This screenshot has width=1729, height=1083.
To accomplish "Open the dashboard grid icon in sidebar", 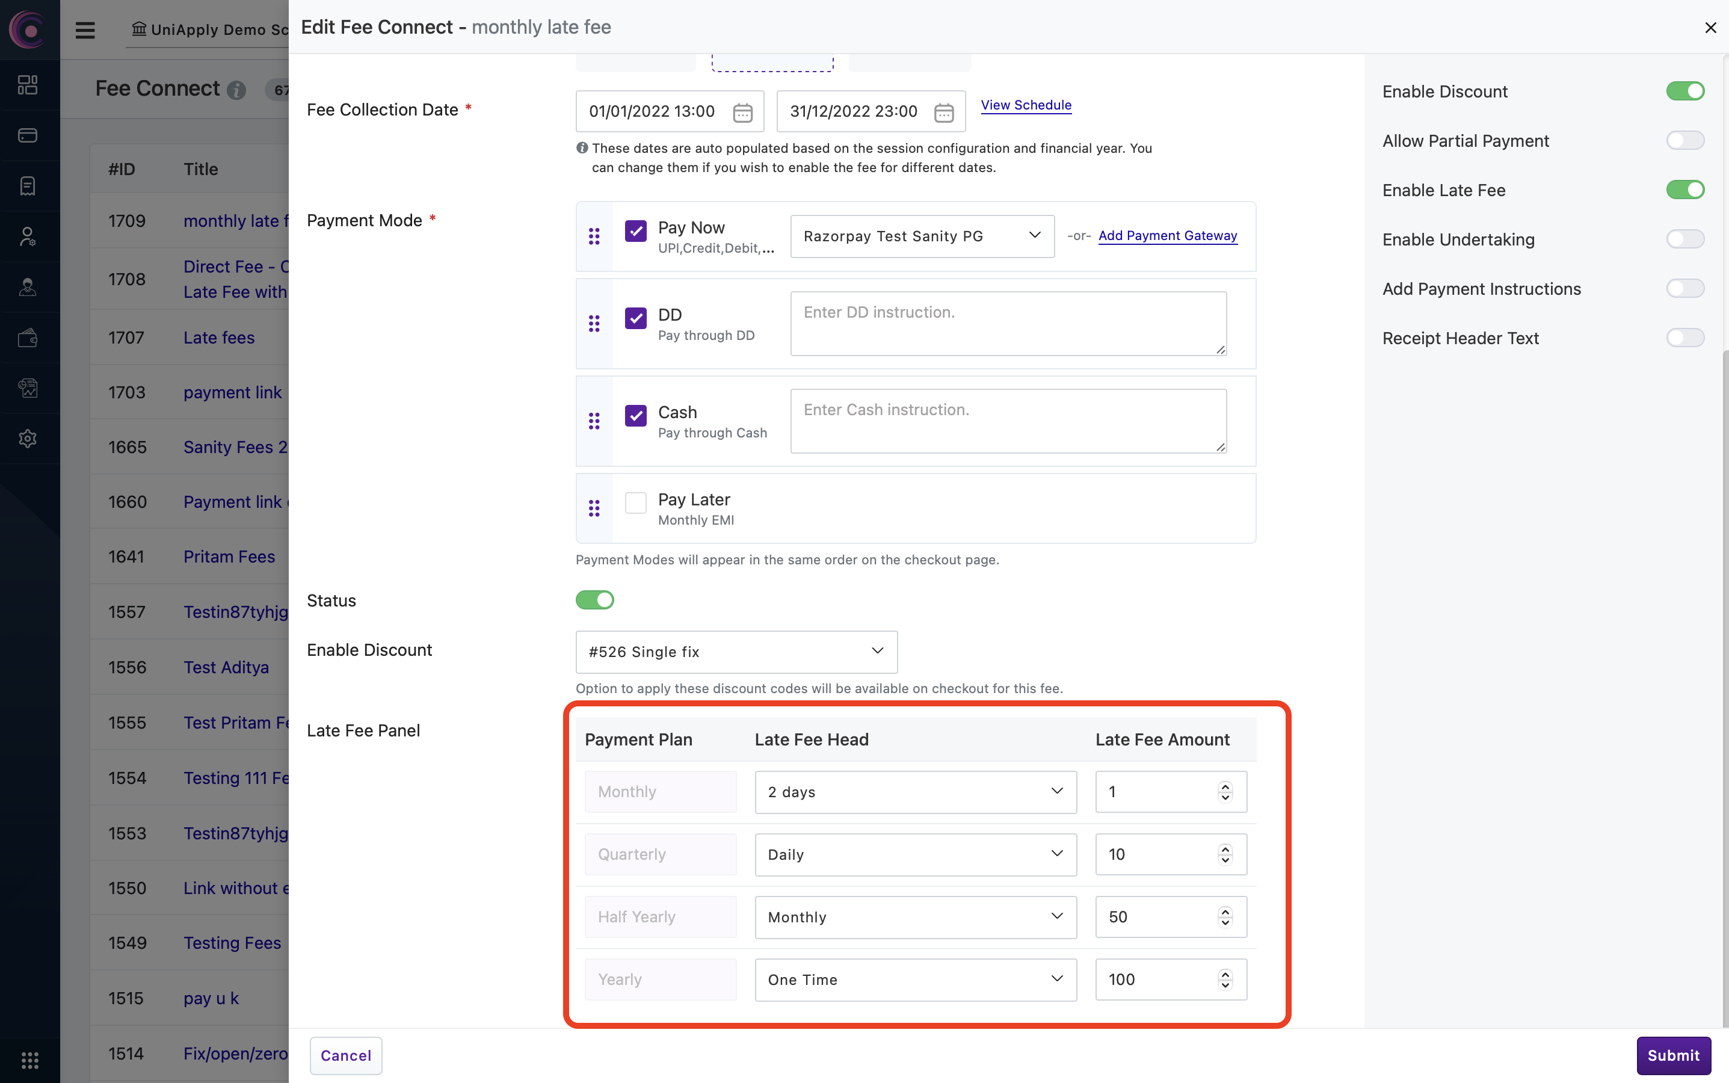I will click(28, 84).
